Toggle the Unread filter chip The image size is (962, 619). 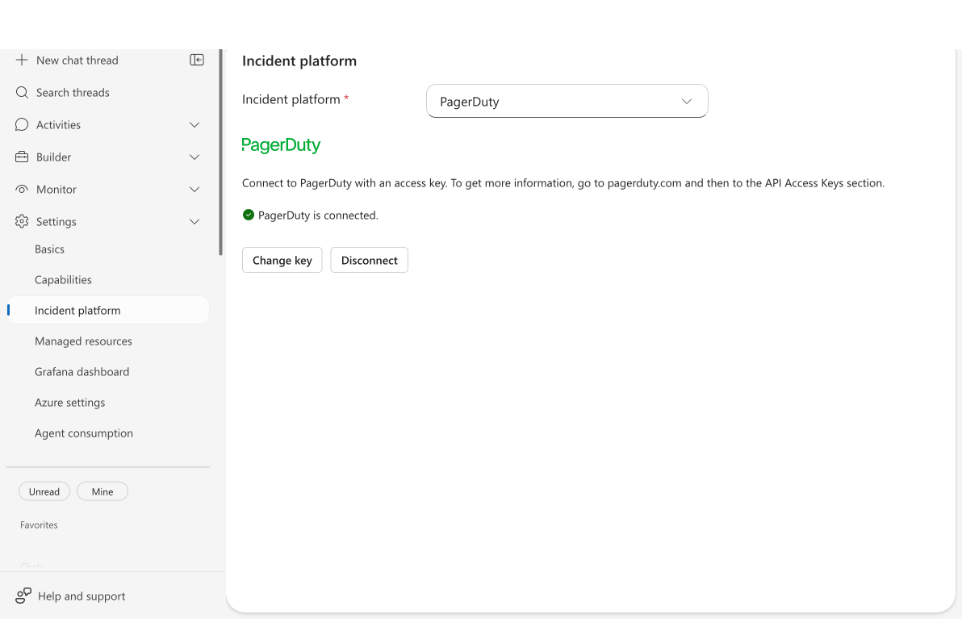click(44, 491)
